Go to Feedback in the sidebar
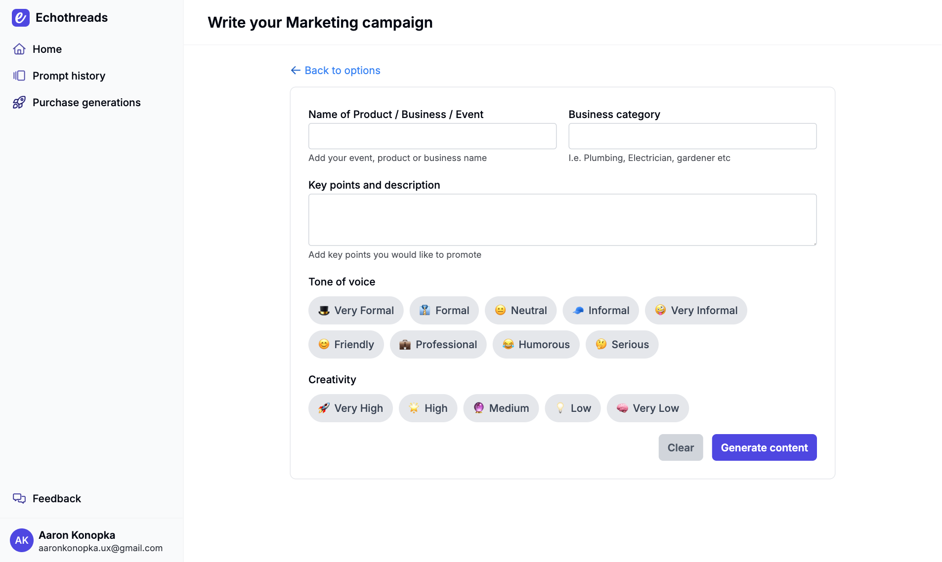942x562 pixels. pos(57,498)
